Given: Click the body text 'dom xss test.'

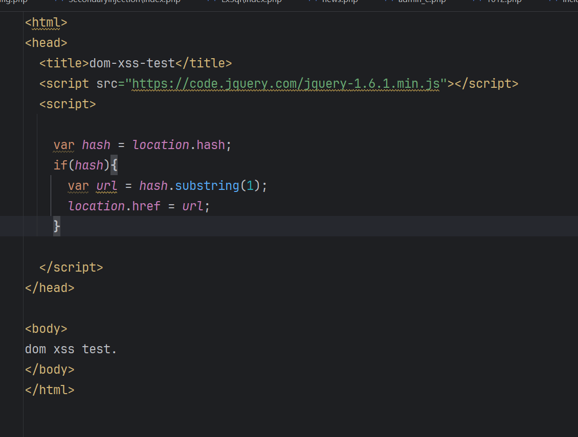Looking at the screenshot, I should [x=71, y=349].
